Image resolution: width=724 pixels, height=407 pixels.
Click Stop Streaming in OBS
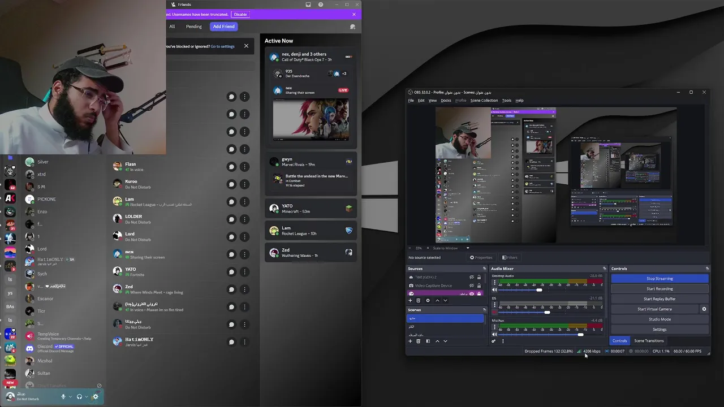660,279
